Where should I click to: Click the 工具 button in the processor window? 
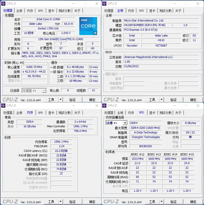coord(51,99)
